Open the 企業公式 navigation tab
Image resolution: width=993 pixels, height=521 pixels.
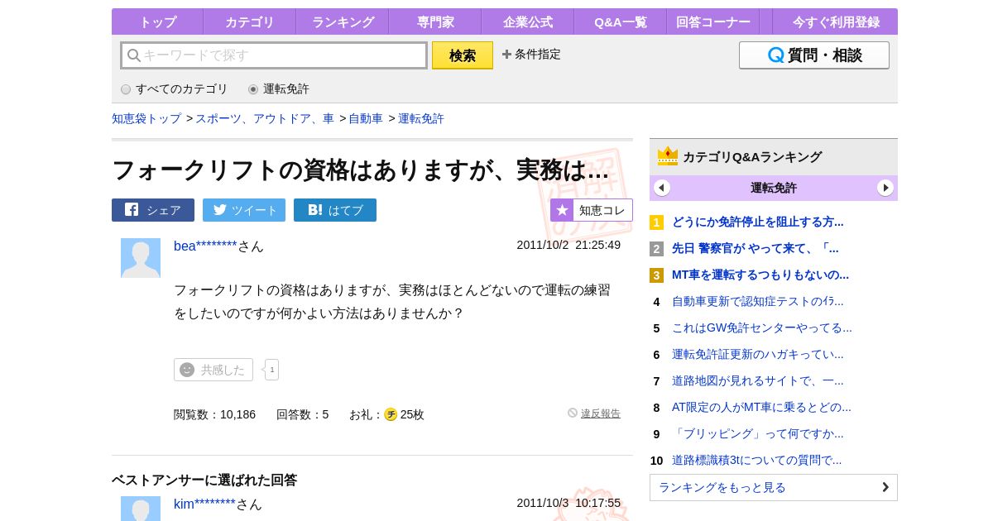[528, 22]
